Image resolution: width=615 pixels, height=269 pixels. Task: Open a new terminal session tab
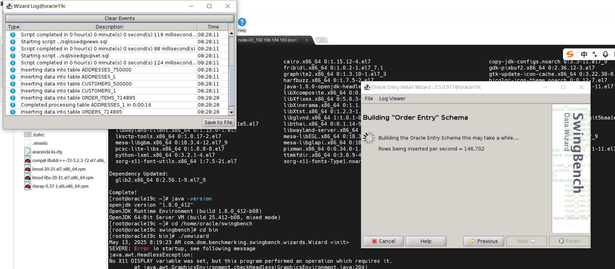[322, 40]
